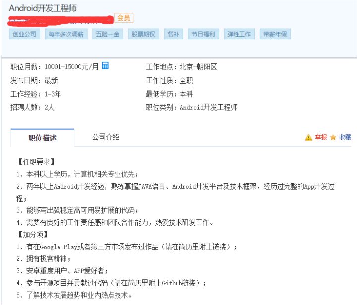The width and height of the screenshot is (357, 305).
Task: Click the 创业公司 tag
Action: [x=25, y=34]
